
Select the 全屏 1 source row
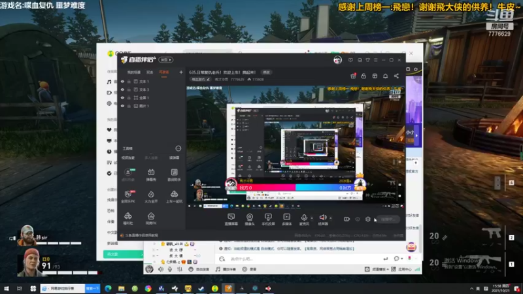click(152, 97)
